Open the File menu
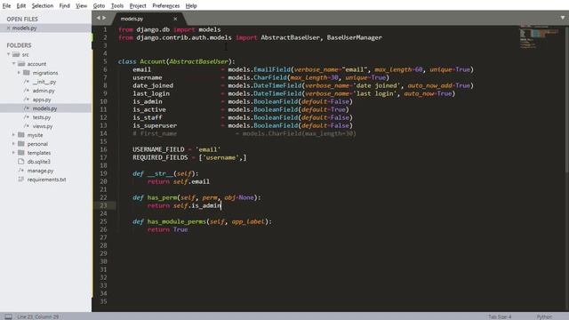This screenshot has width=569, height=320. [x=6, y=6]
